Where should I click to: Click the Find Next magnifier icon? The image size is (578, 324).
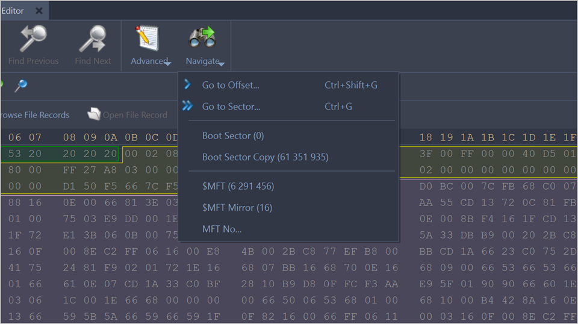point(93,39)
